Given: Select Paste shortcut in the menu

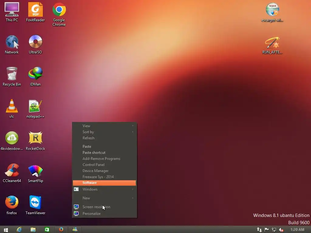Looking at the screenshot, I should [104, 153].
